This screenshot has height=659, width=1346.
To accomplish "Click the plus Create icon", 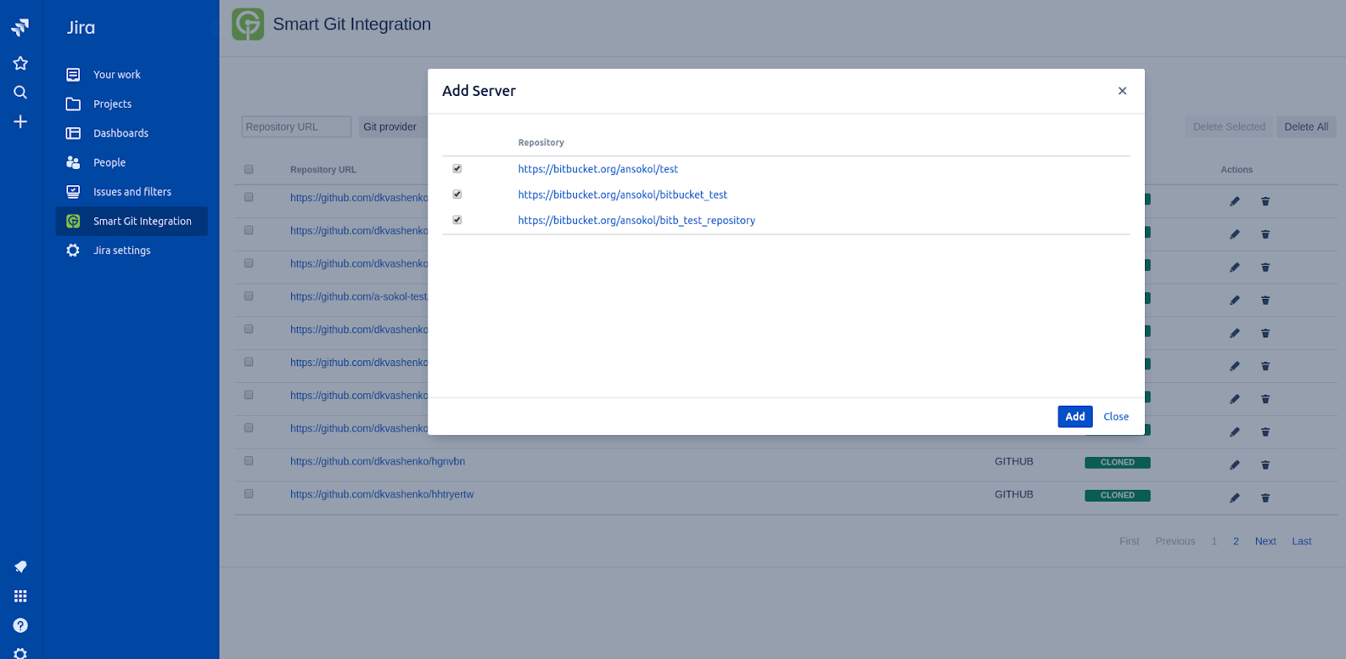I will [x=20, y=122].
